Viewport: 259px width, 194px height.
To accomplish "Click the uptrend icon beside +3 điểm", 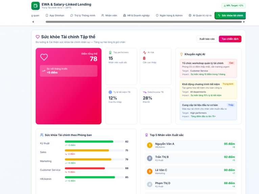I will tap(66, 145).
